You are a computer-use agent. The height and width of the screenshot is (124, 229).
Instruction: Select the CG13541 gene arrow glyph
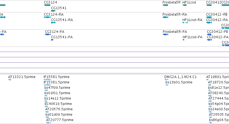(54, 11)
